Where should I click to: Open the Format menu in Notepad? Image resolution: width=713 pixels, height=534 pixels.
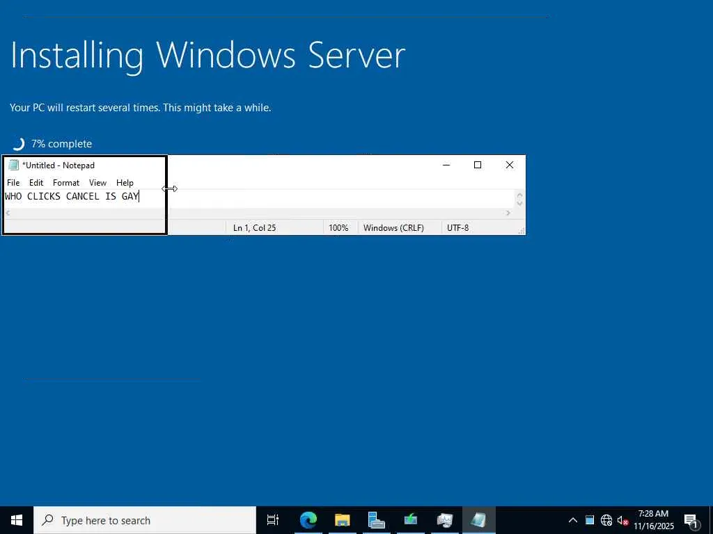[66, 183]
